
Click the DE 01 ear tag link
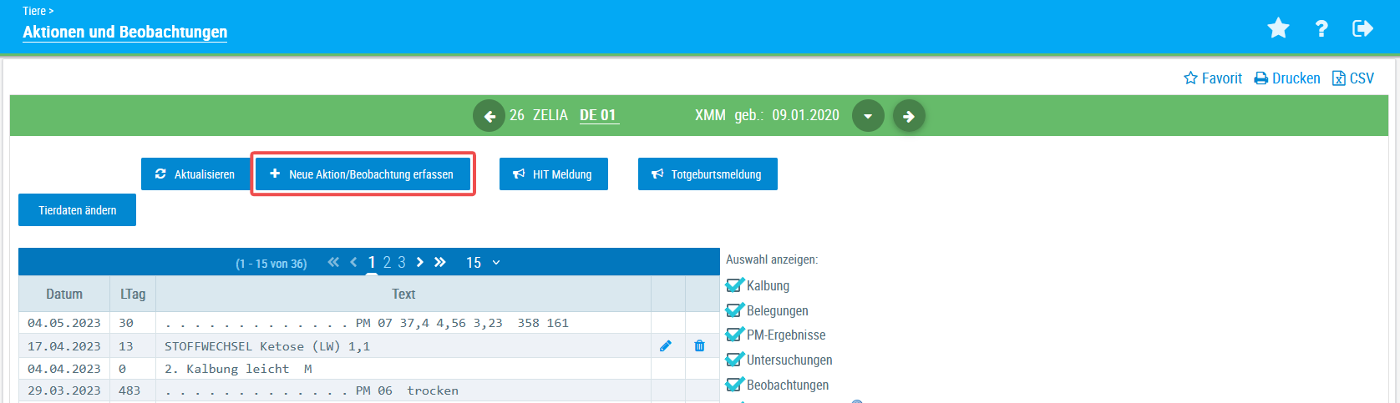click(598, 115)
